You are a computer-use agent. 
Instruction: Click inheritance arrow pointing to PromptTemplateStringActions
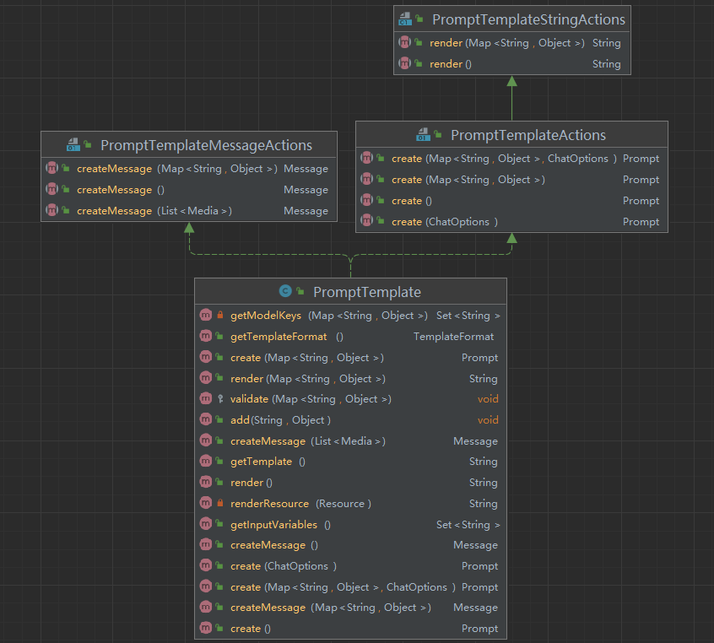[511, 98]
